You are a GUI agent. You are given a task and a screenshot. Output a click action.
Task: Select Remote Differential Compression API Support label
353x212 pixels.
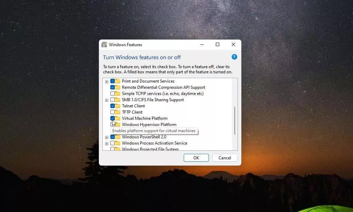pos(163,87)
